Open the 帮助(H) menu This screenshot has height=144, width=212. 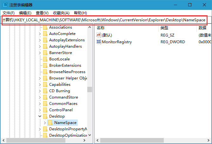click(80, 13)
